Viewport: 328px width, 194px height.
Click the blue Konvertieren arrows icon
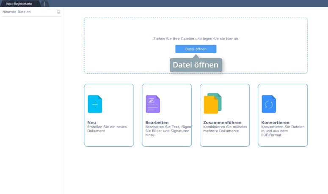pos(269,104)
